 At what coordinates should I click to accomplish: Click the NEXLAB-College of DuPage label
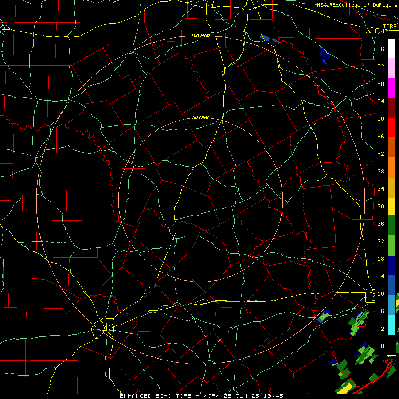(x=354, y=5)
